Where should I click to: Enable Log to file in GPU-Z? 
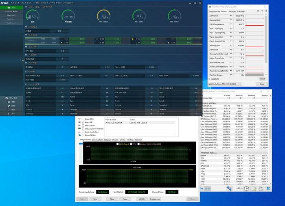[210, 79]
